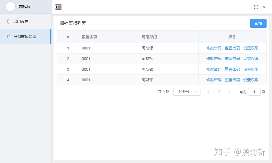Click the bell icon beside 部门设置
Screen dimensions: 272x163
pyautogui.click(x=8, y=21)
